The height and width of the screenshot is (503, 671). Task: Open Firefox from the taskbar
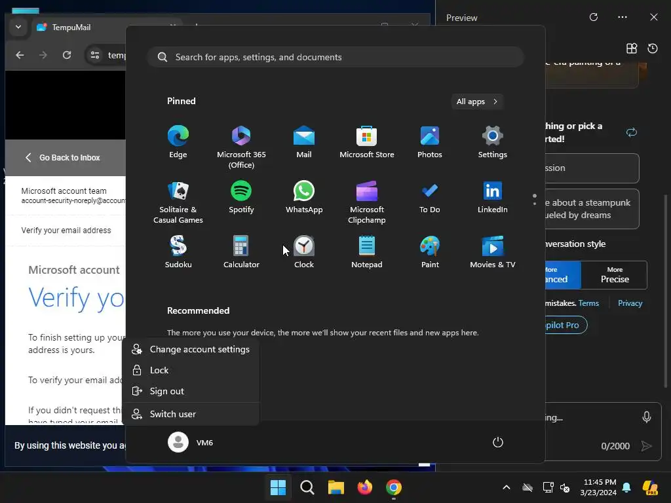364,487
